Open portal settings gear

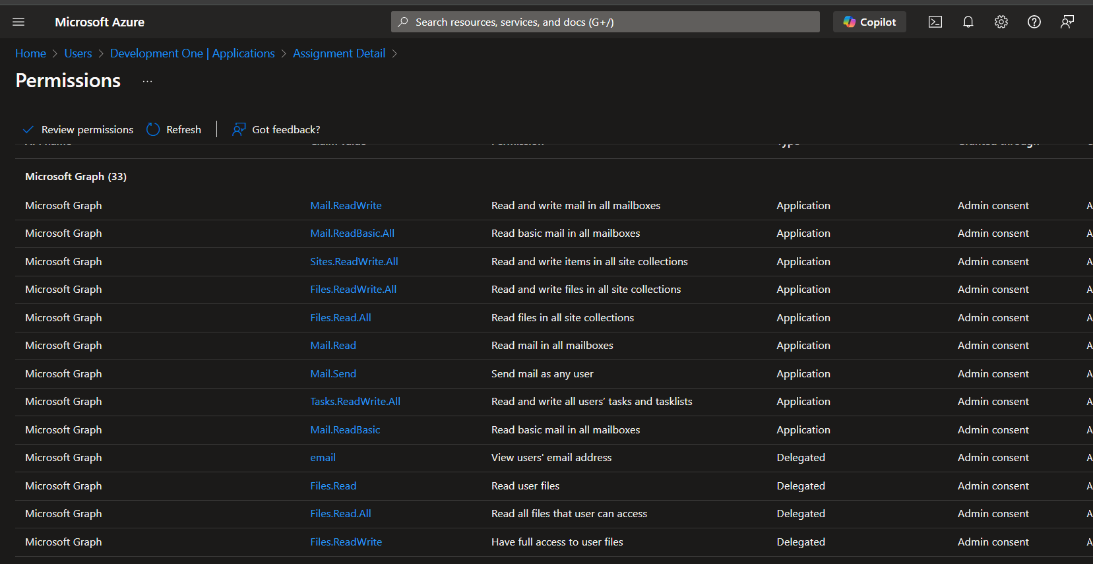click(1001, 22)
